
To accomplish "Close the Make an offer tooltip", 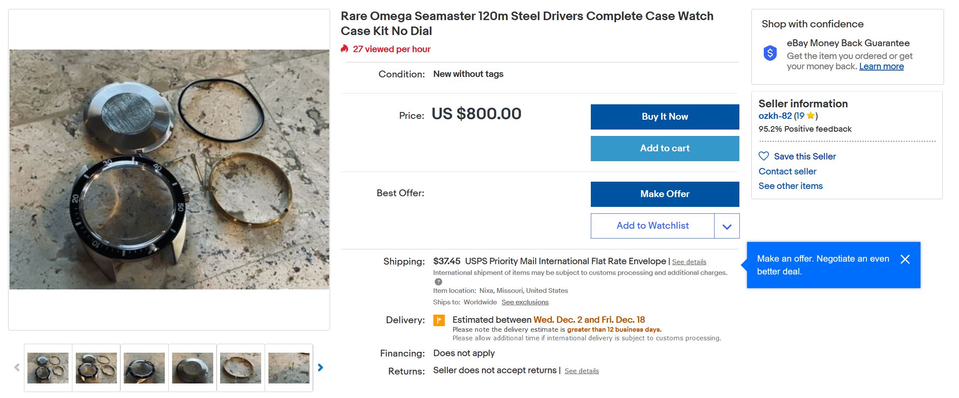I will [x=905, y=259].
